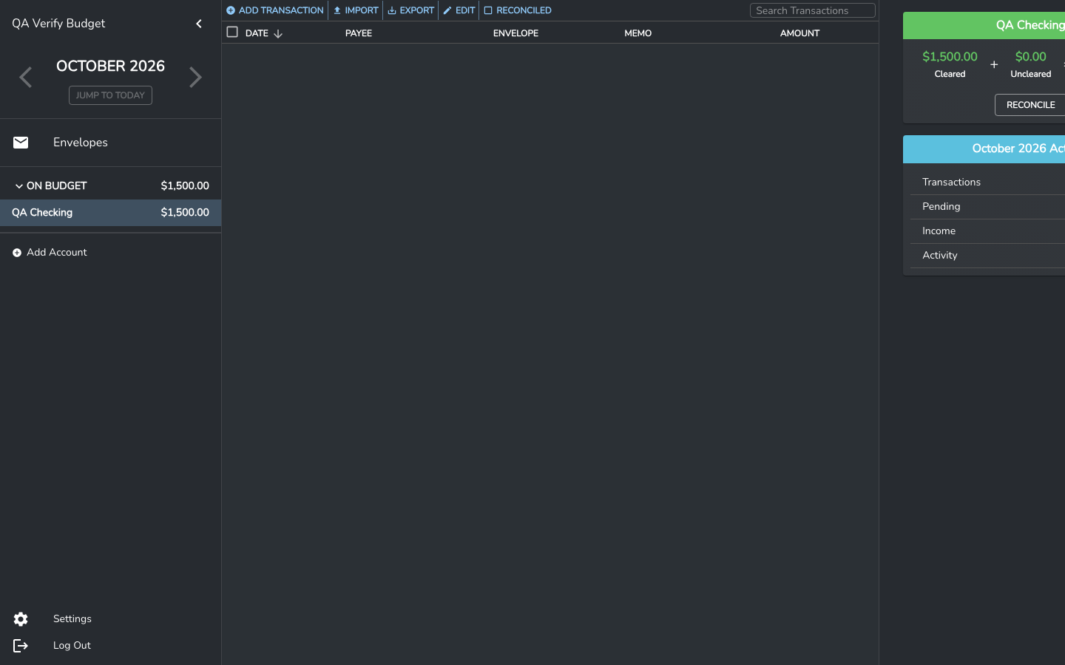The image size is (1065, 665).
Task: Click the Edit label in the toolbar
Action: click(465, 10)
